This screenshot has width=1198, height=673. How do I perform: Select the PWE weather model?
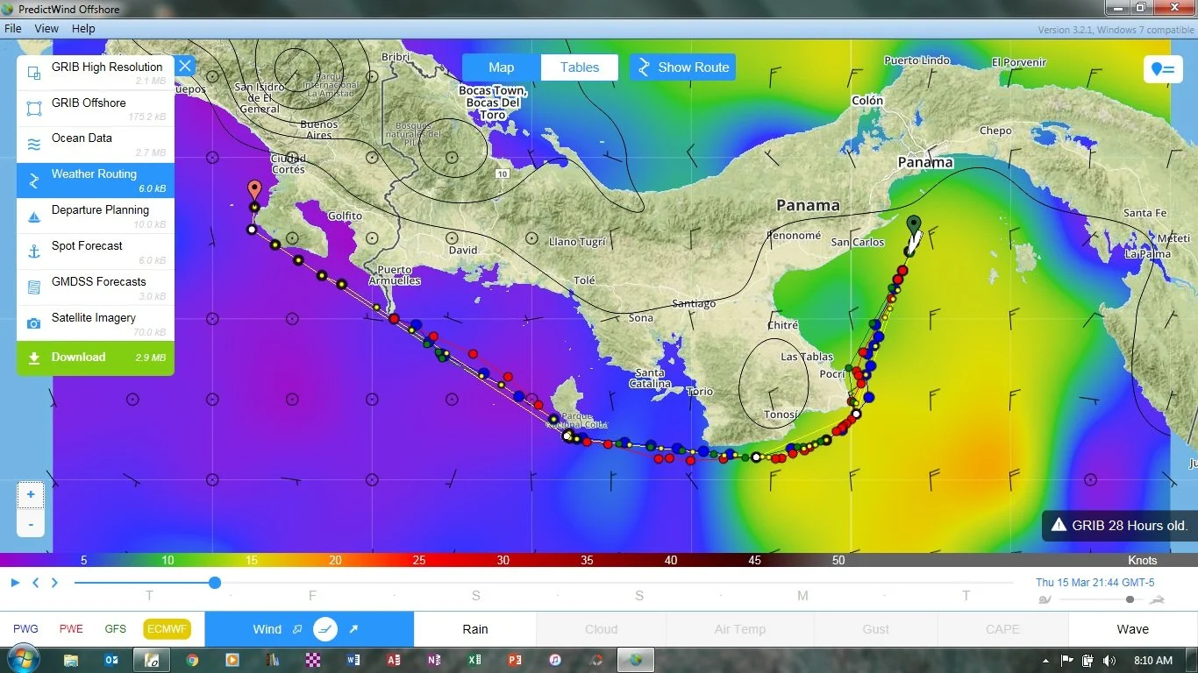71,629
